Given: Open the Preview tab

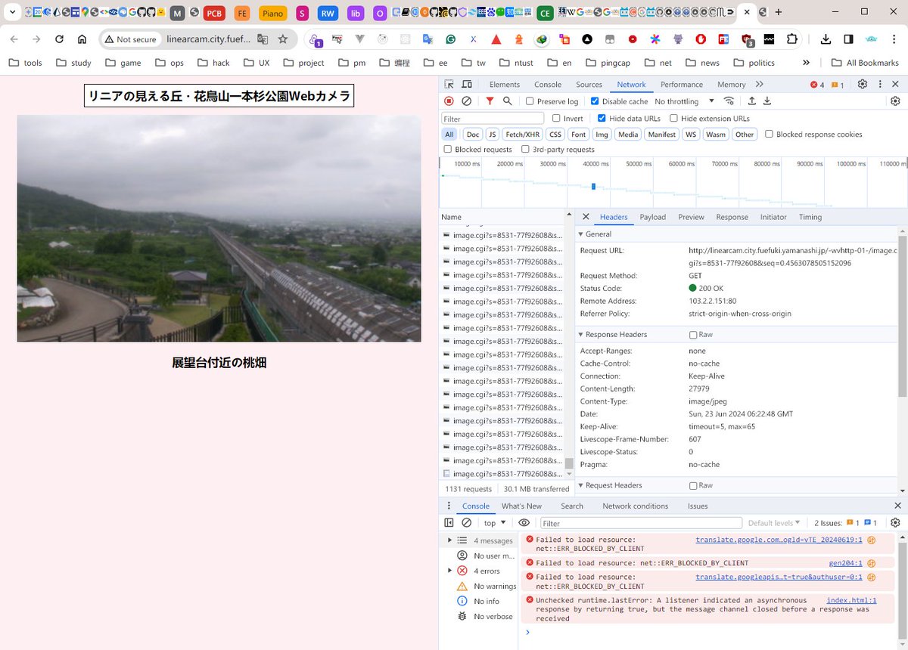Looking at the screenshot, I should 691,217.
